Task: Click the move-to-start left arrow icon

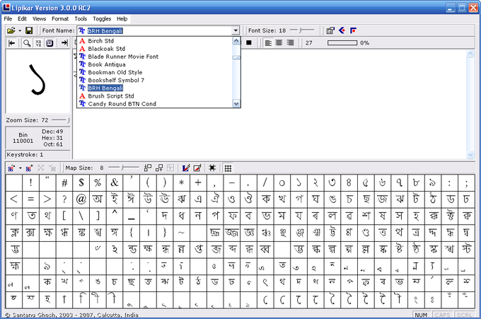Action: [11, 43]
